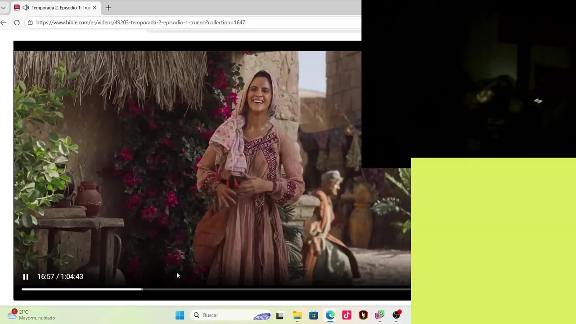Image resolution: width=576 pixels, height=324 pixels.
Task: Close the Temporada 2, Episodio 1 tab
Action: (x=94, y=8)
